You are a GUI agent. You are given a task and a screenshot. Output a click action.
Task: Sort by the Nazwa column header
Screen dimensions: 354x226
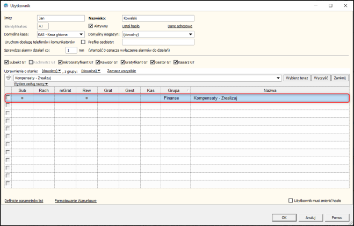click(x=270, y=90)
